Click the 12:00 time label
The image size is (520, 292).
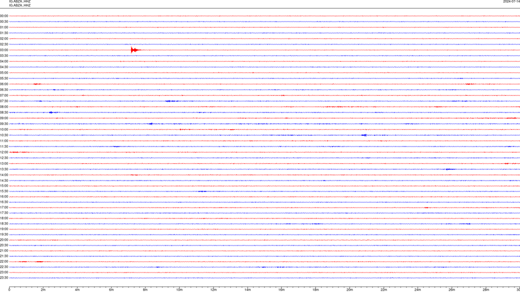pos(4,152)
